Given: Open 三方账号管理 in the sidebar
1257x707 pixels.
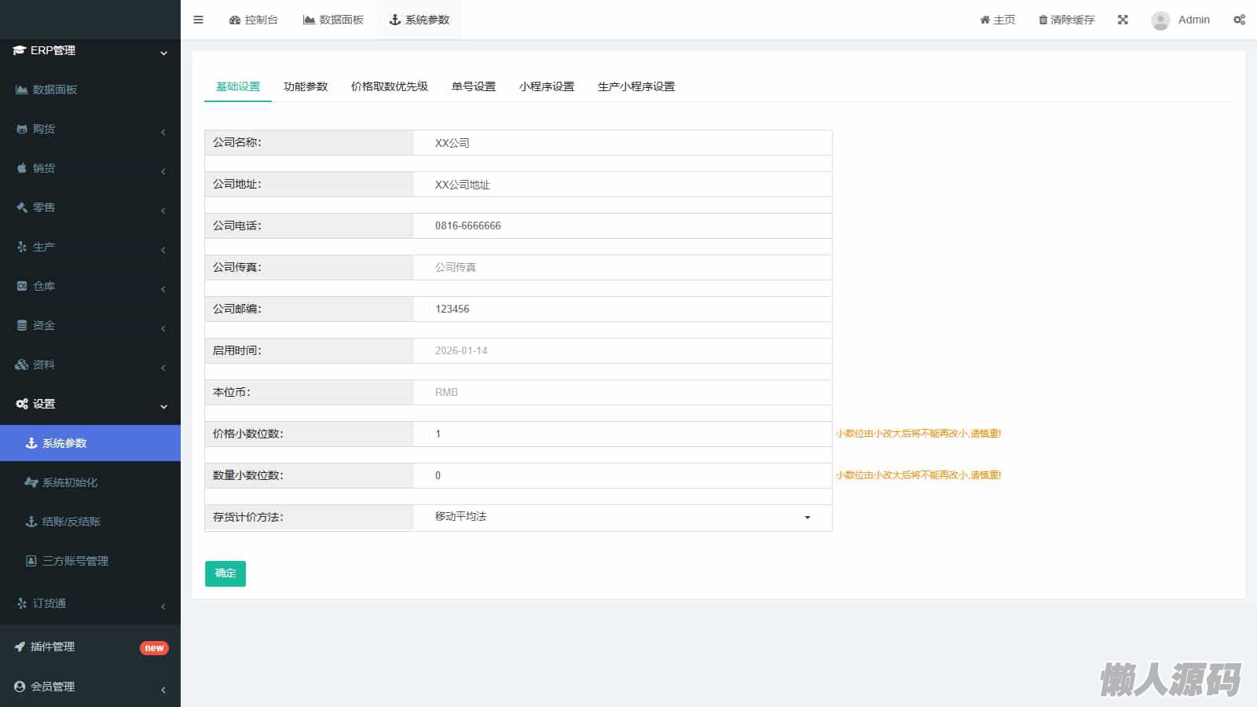Looking at the screenshot, I should 75,561.
